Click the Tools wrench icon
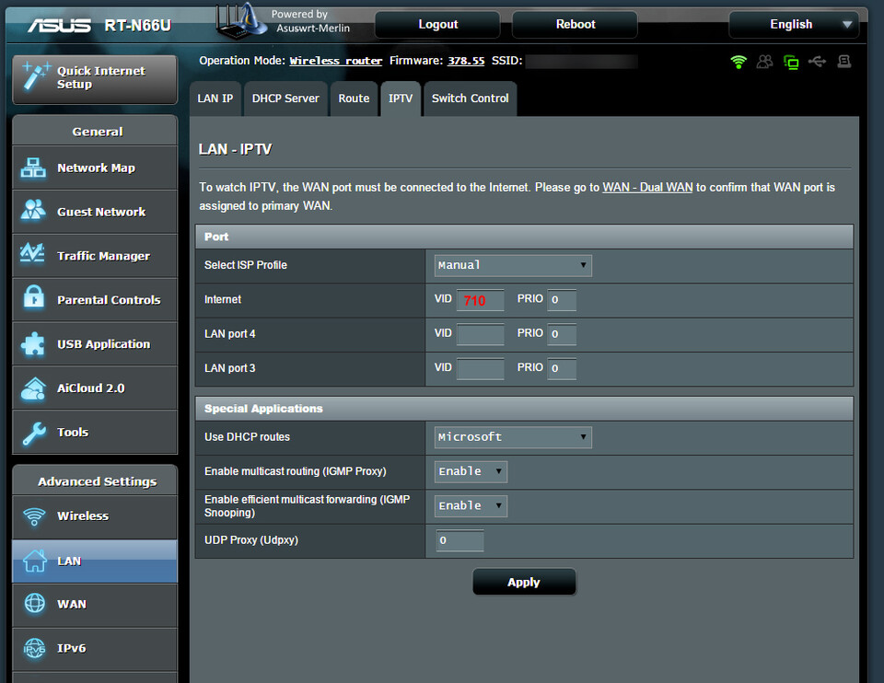 (34, 433)
